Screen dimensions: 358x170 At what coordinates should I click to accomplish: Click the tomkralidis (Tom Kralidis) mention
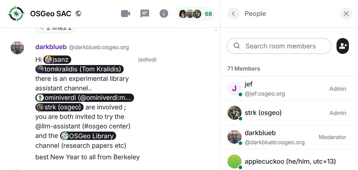point(80,69)
